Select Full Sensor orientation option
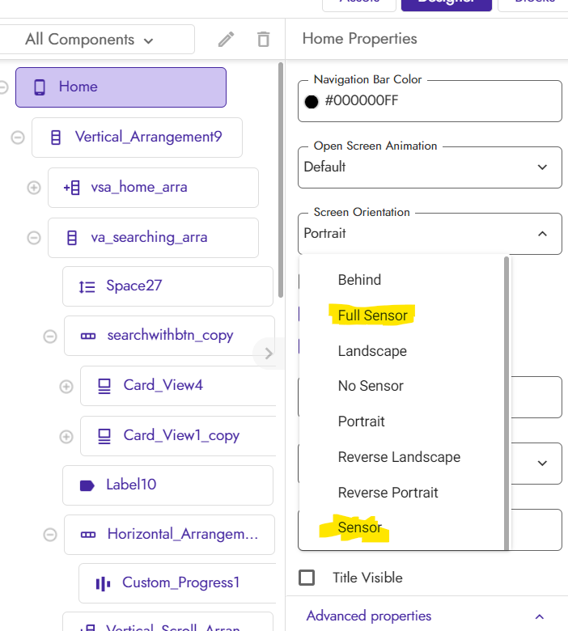Image resolution: width=568 pixels, height=631 pixels. (372, 315)
